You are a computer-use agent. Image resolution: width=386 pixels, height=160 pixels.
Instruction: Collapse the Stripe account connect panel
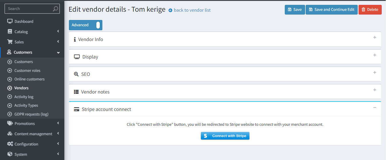point(375,108)
